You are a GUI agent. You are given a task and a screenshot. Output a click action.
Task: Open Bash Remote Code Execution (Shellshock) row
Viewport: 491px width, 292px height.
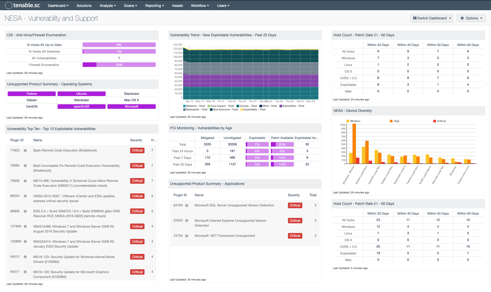click(x=82, y=153)
